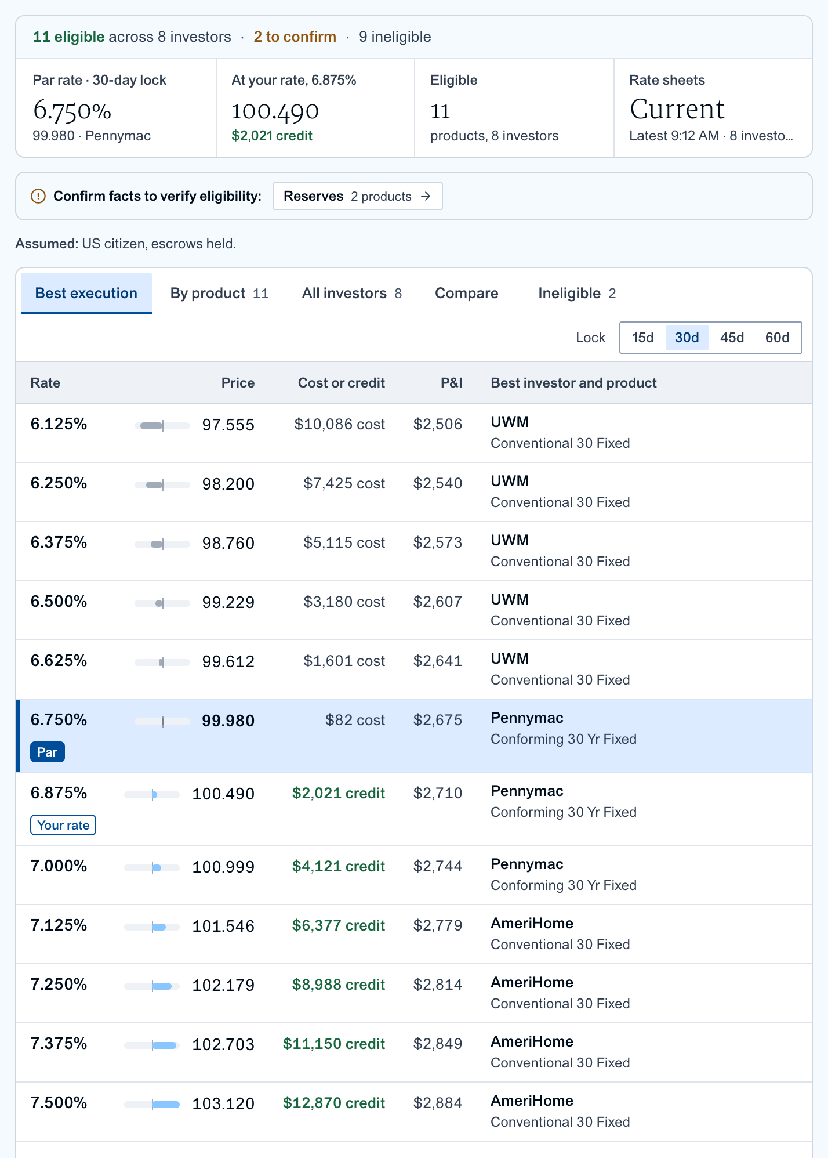Select 15d lock period
Viewport: 828px width, 1158px height.
tap(642, 338)
